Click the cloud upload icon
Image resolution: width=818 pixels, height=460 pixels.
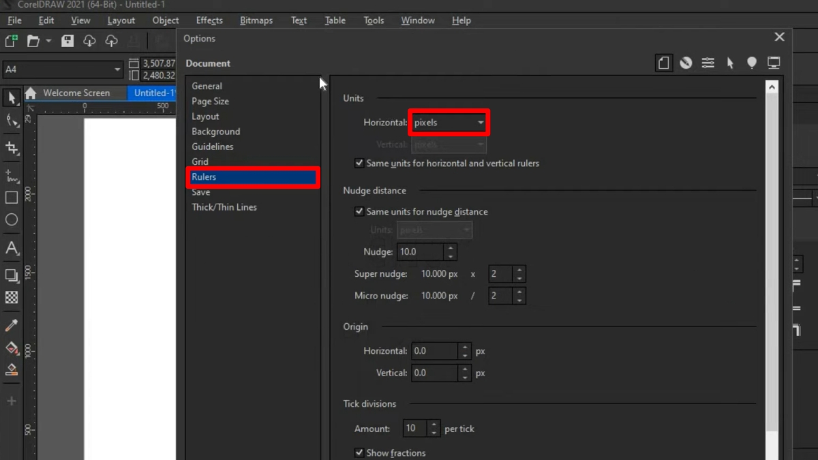tap(112, 41)
